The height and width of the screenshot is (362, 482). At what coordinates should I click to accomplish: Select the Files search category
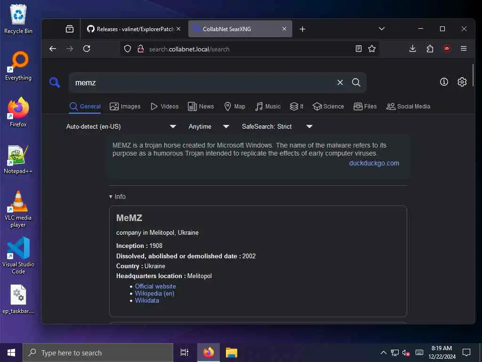coord(365,107)
